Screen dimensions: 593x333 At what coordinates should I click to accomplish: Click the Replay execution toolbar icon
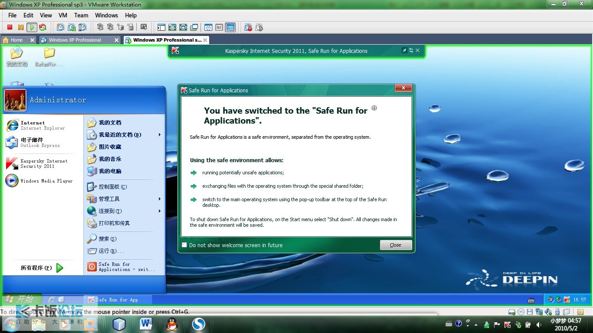[259, 27]
